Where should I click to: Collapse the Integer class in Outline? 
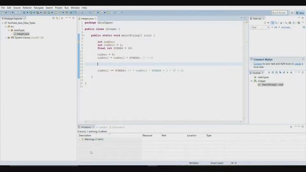click(251, 81)
